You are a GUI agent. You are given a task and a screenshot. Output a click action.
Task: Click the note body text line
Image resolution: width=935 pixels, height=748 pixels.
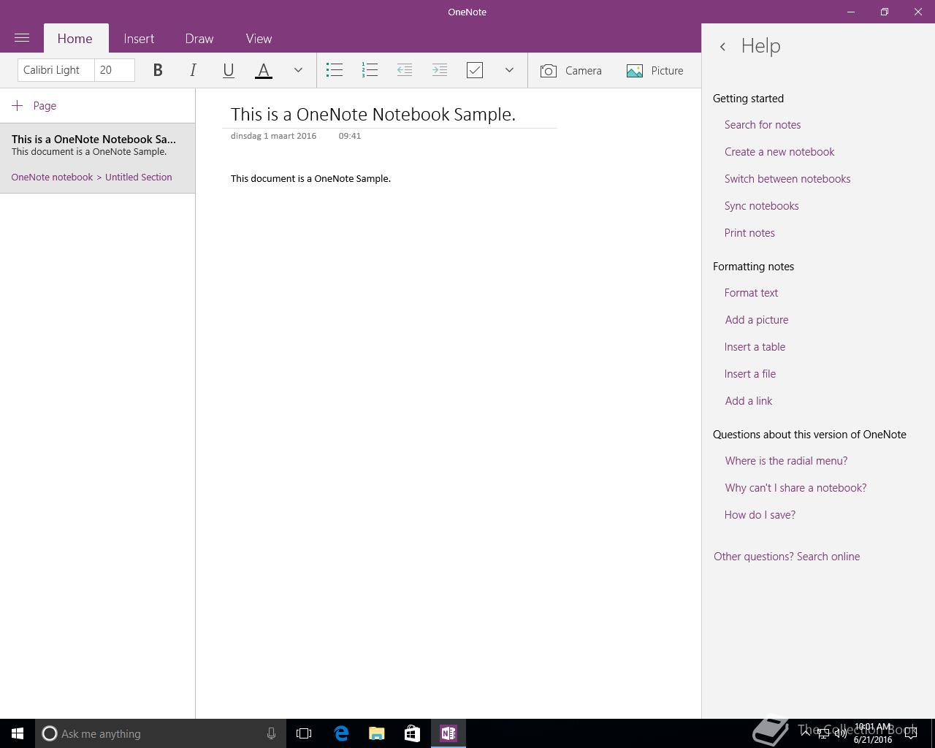(x=310, y=179)
